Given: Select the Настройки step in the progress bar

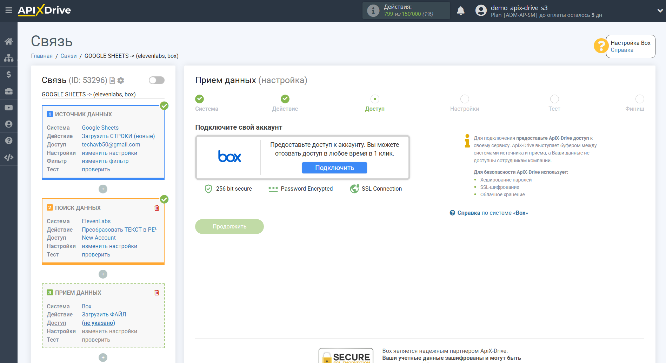Looking at the screenshot, I should click(464, 99).
